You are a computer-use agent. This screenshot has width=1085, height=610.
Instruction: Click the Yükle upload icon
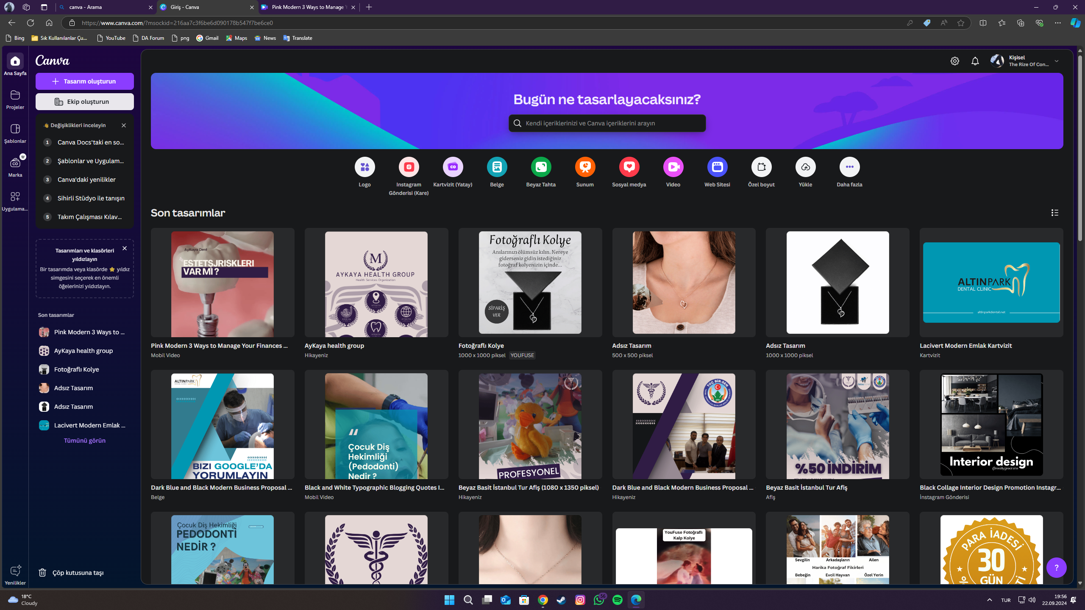coord(805,167)
